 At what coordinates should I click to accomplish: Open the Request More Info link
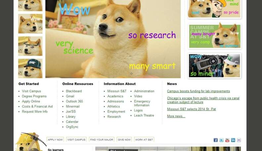click(x=35, y=111)
